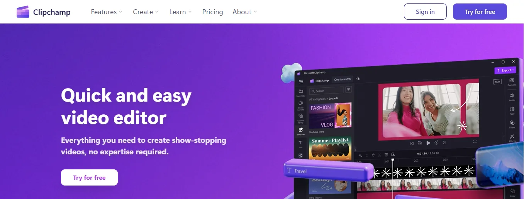This screenshot has width=524, height=199.
Task: Go to the Pricing page
Action: point(213,12)
